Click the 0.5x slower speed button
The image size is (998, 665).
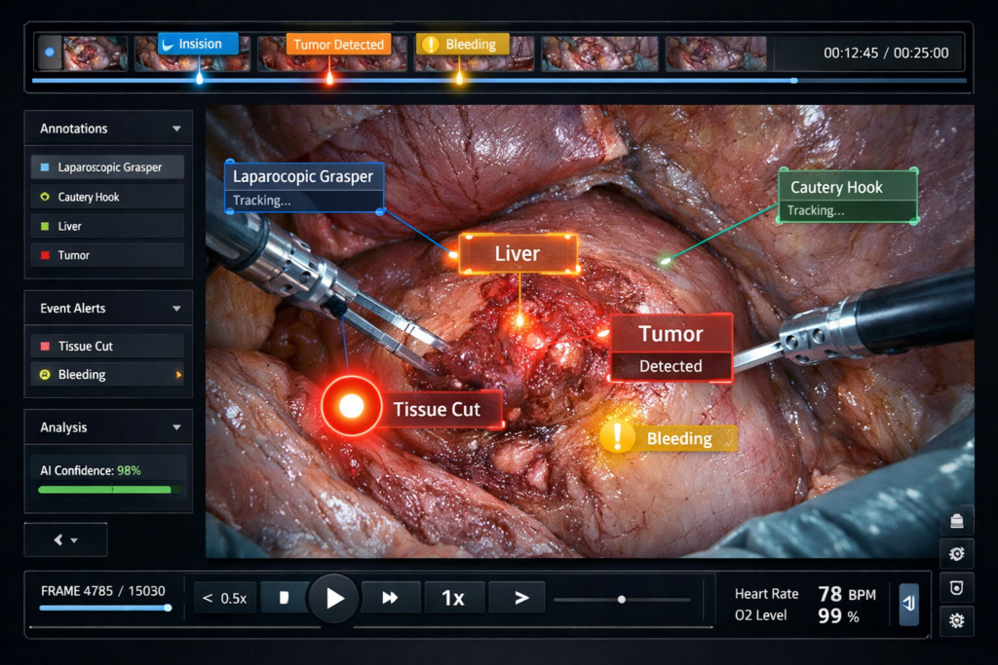225,598
